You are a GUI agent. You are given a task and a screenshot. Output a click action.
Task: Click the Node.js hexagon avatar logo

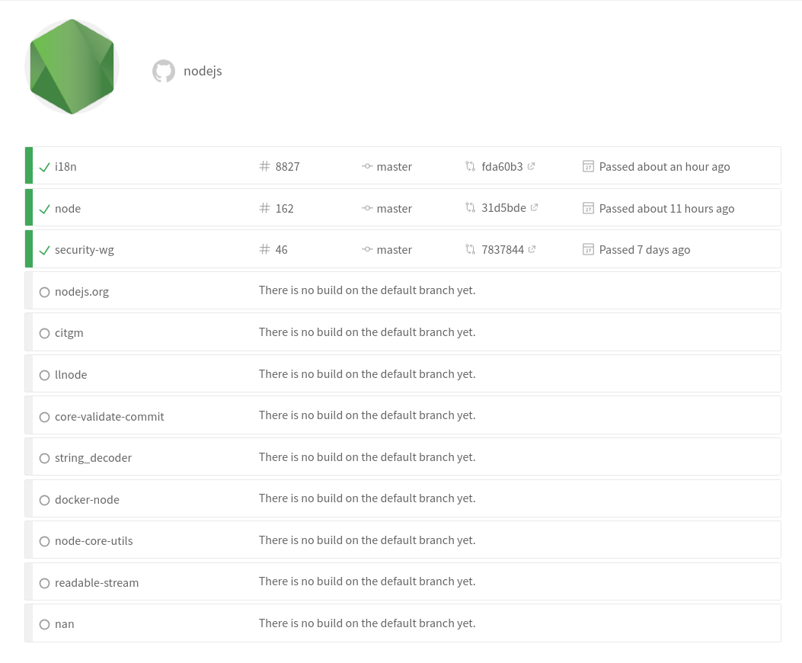point(72,66)
